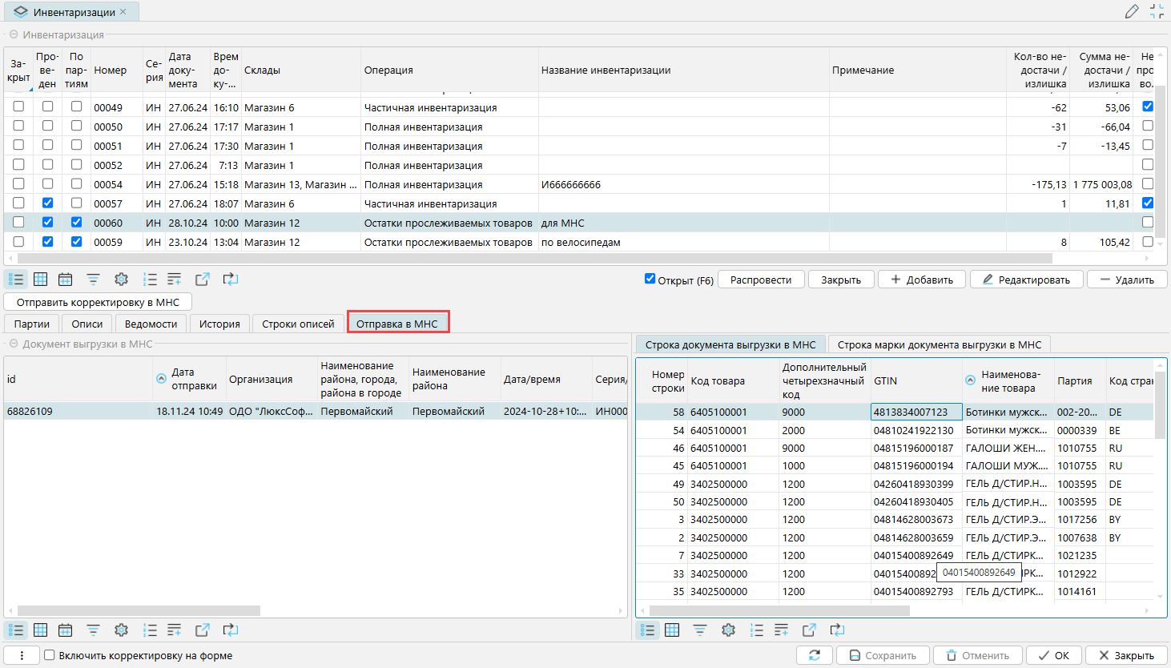Toggle the Открыт (F6) checkbox
This screenshot has height=668, width=1171.
pos(650,279)
